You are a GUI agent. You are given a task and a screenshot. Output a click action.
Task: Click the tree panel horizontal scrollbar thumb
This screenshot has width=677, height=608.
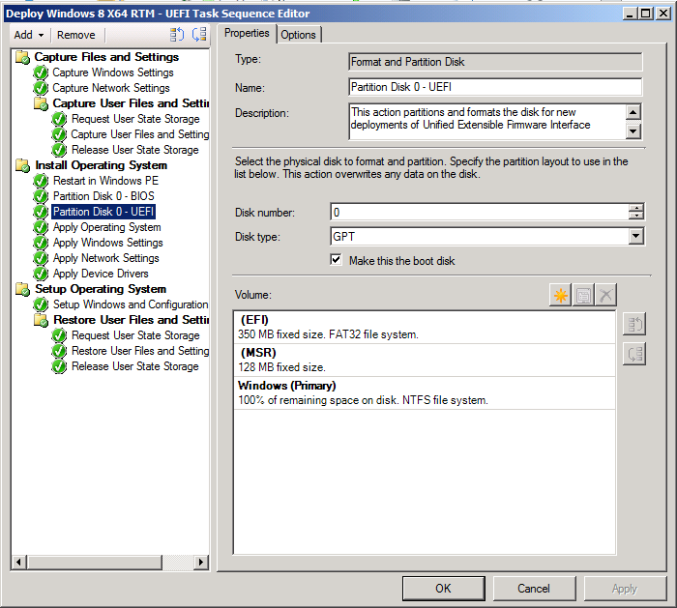point(95,562)
